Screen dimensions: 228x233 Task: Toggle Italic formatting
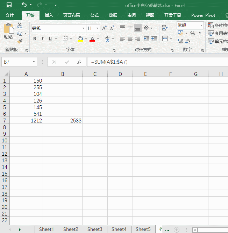point(42,39)
